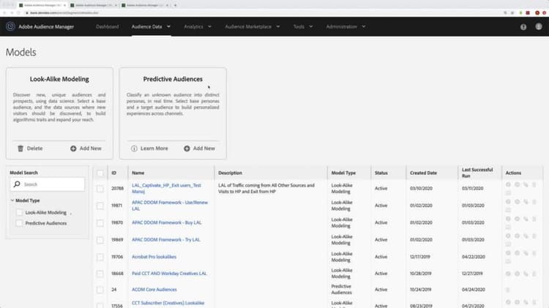Click the Created Date column header
Screen dimensions: 549x308
click(423, 173)
